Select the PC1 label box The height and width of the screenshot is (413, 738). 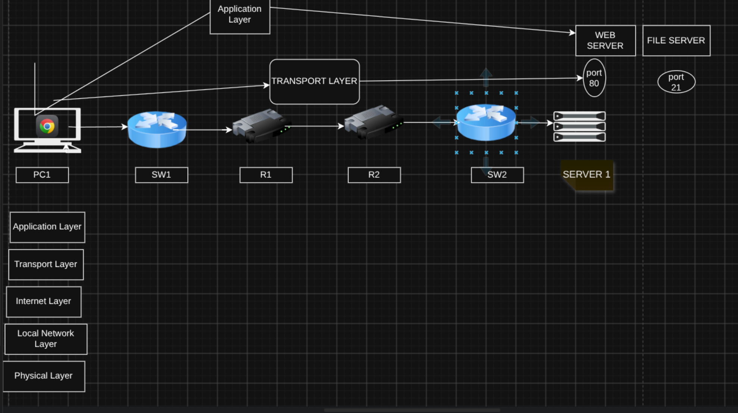coord(42,175)
